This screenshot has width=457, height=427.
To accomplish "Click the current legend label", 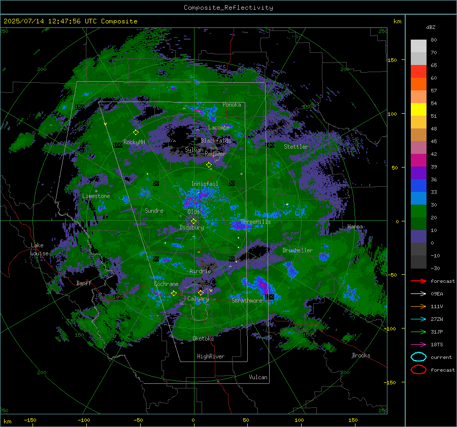I will click(x=441, y=357).
